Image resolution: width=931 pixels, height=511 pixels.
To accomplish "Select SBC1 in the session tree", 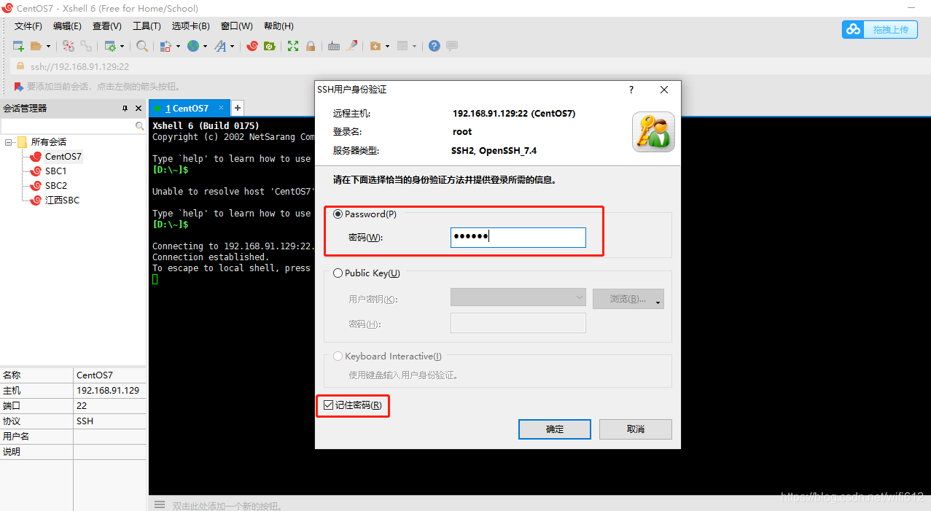I will click(x=56, y=171).
